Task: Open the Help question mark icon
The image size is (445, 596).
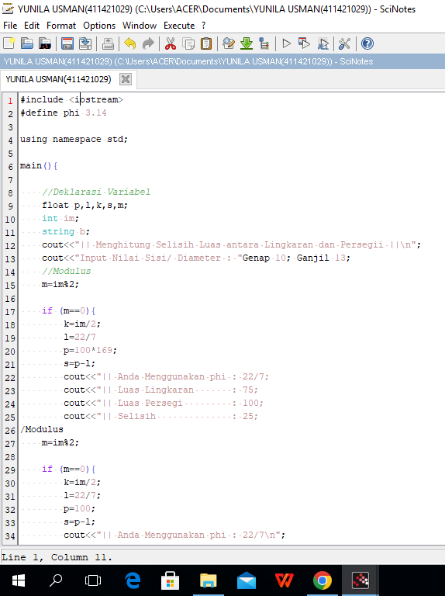Action: [367, 43]
